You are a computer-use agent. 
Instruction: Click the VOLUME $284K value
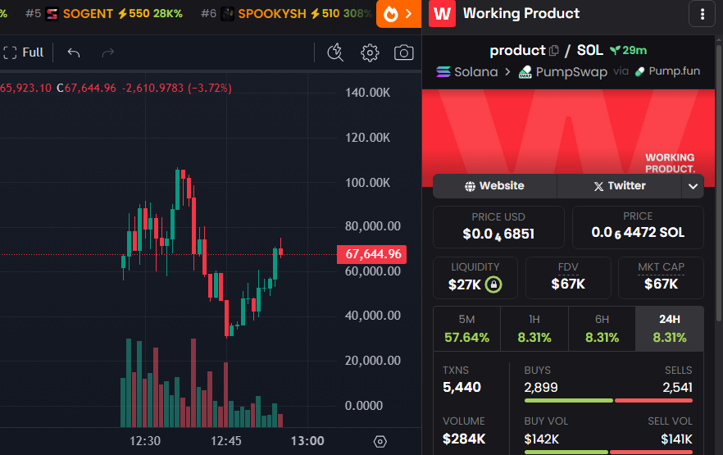(464, 439)
